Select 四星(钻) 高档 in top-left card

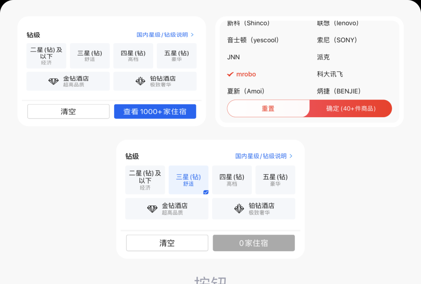133,56
